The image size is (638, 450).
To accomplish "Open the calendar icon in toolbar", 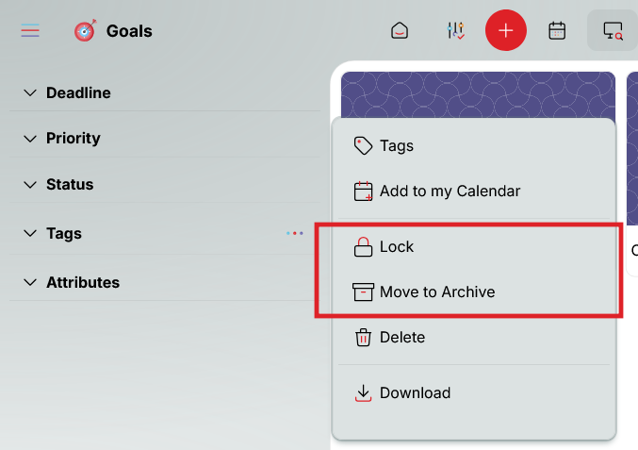I will [557, 31].
